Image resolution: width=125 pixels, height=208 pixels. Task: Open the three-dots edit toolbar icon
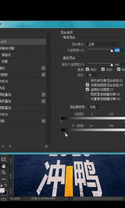pos(3,179)
